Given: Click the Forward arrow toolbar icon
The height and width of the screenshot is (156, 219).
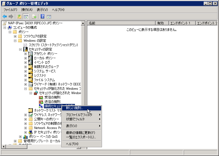Looking at the screenshot, I should [x=11, y=17].
